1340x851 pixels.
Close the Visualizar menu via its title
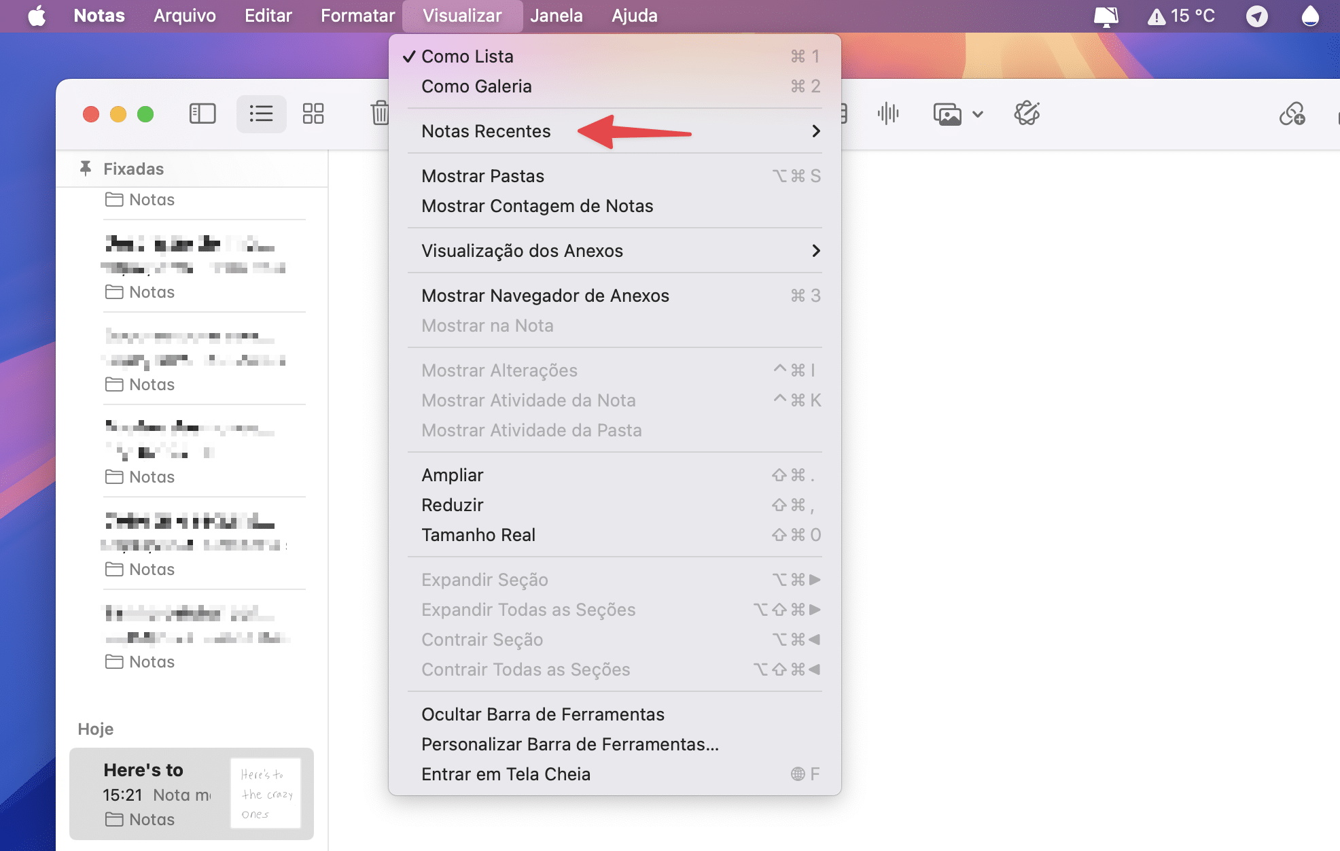click(462, 16)
